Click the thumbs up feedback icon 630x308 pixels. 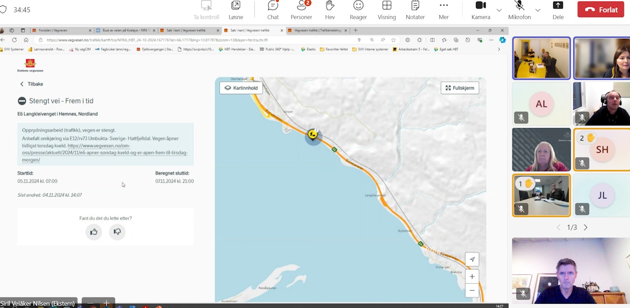pos(94,232)
